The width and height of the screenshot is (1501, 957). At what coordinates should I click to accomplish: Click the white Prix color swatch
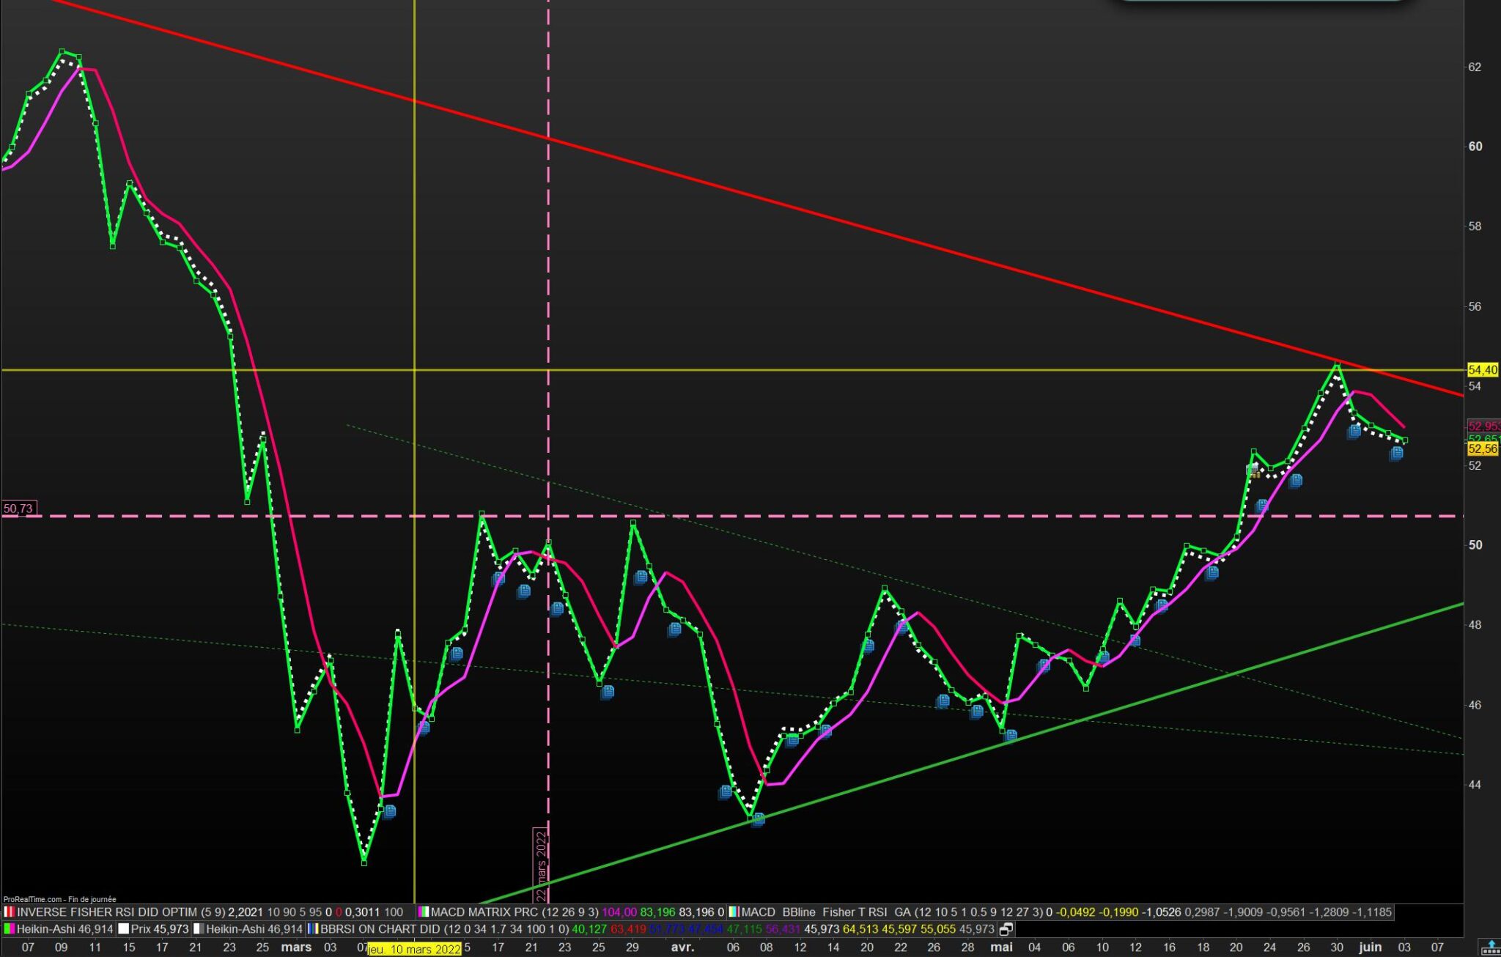tap(123, 929)
